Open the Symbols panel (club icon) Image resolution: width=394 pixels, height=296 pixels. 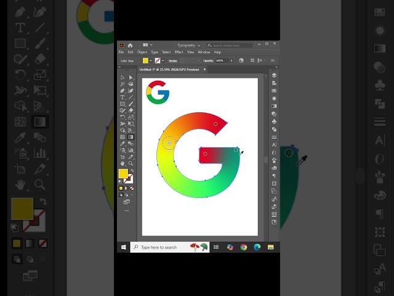click(x=274, y=121)
